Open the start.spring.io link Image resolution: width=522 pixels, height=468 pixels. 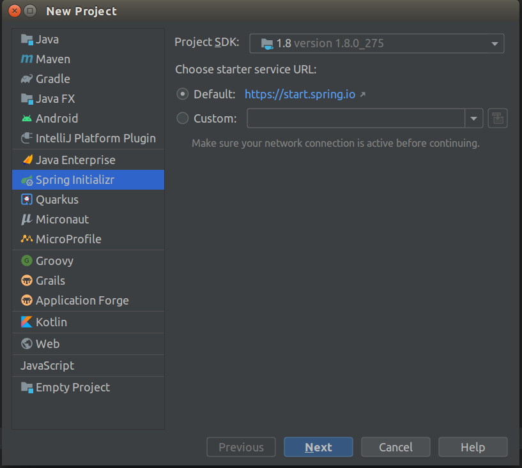click(299, 94)
